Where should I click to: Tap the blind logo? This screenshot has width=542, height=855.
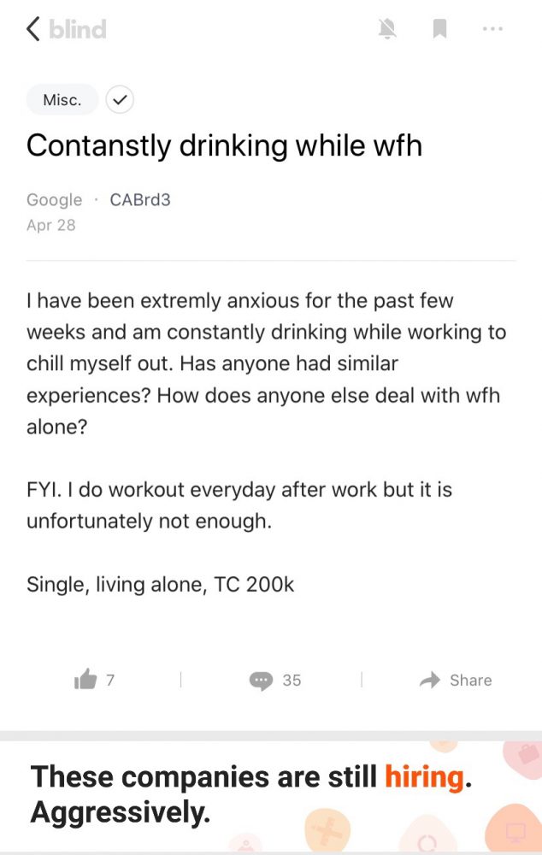pyautogui.click(x=78, y=29)
